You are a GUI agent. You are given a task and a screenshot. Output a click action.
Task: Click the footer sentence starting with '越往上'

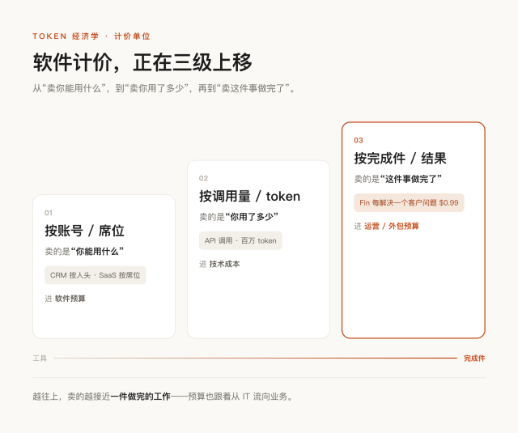(163, 397)
